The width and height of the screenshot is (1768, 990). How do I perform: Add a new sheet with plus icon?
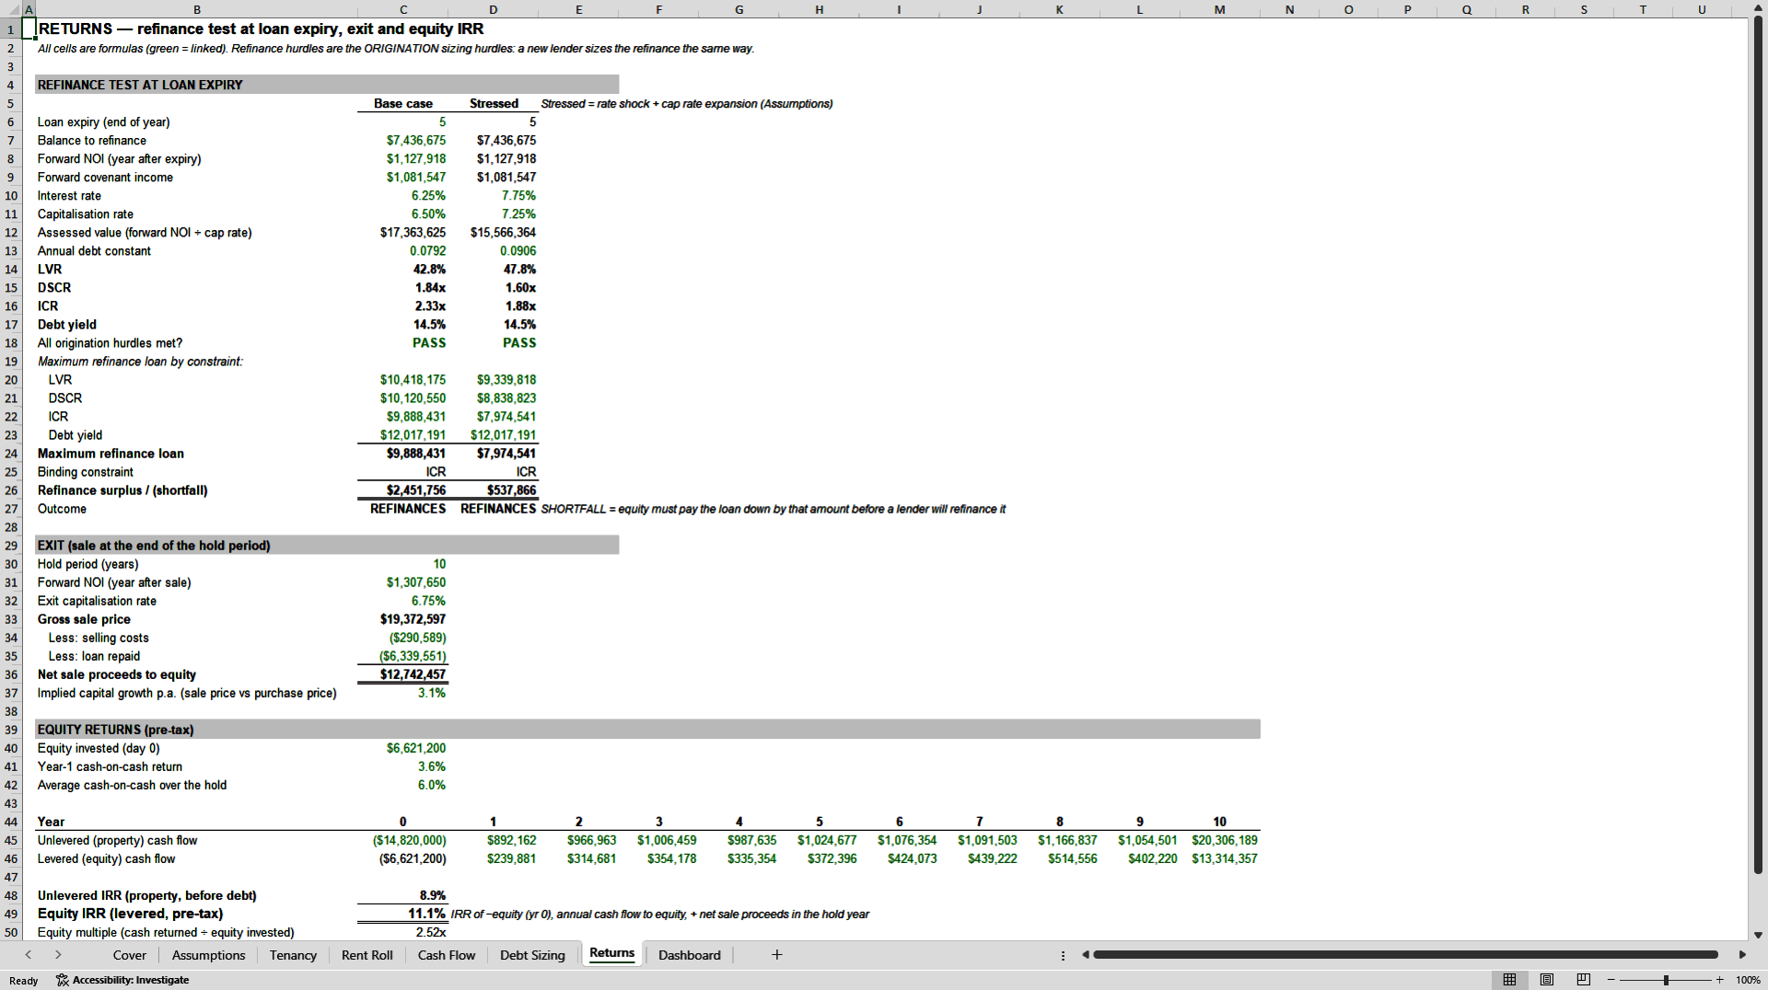(x=777, y=955)
